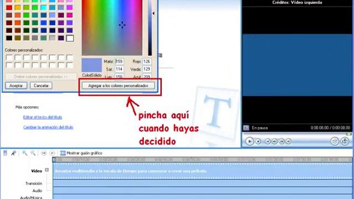
Task: Click the 'Transición' track label
Action: [34, 183]
